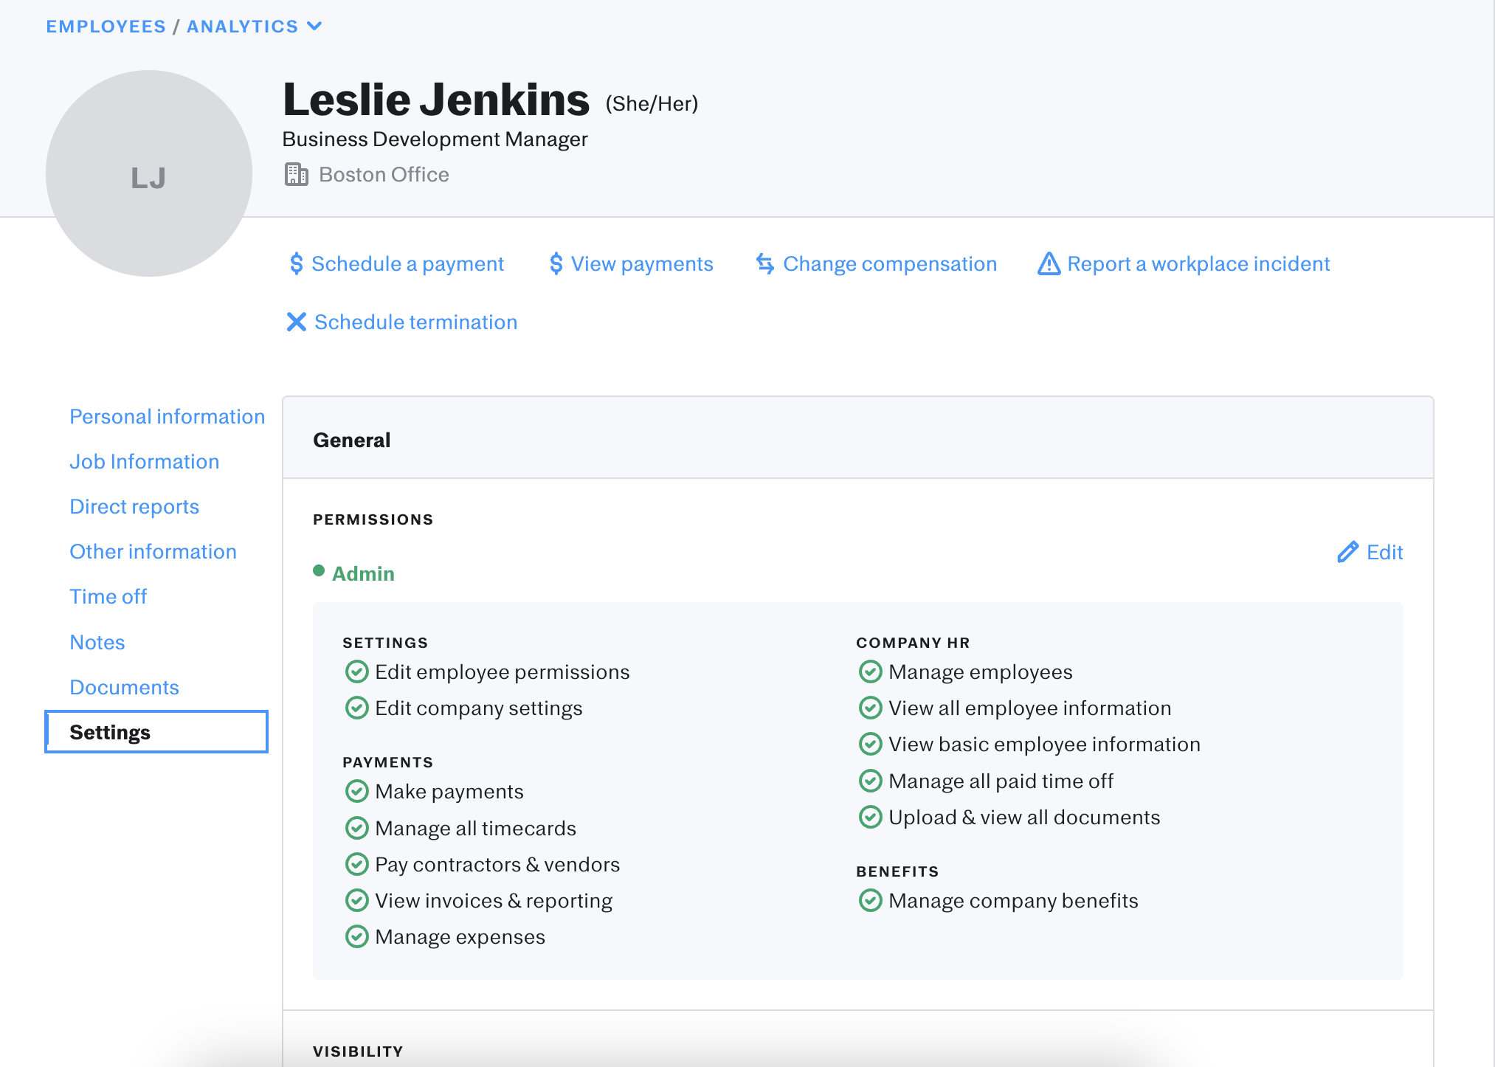1495x1067 pixels.
Task: Click the X icon for Schedule termination
Action: click(296, 322)
